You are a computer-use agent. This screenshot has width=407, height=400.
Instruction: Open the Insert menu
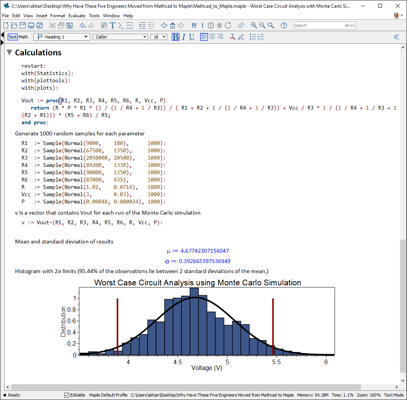[42, 16]
